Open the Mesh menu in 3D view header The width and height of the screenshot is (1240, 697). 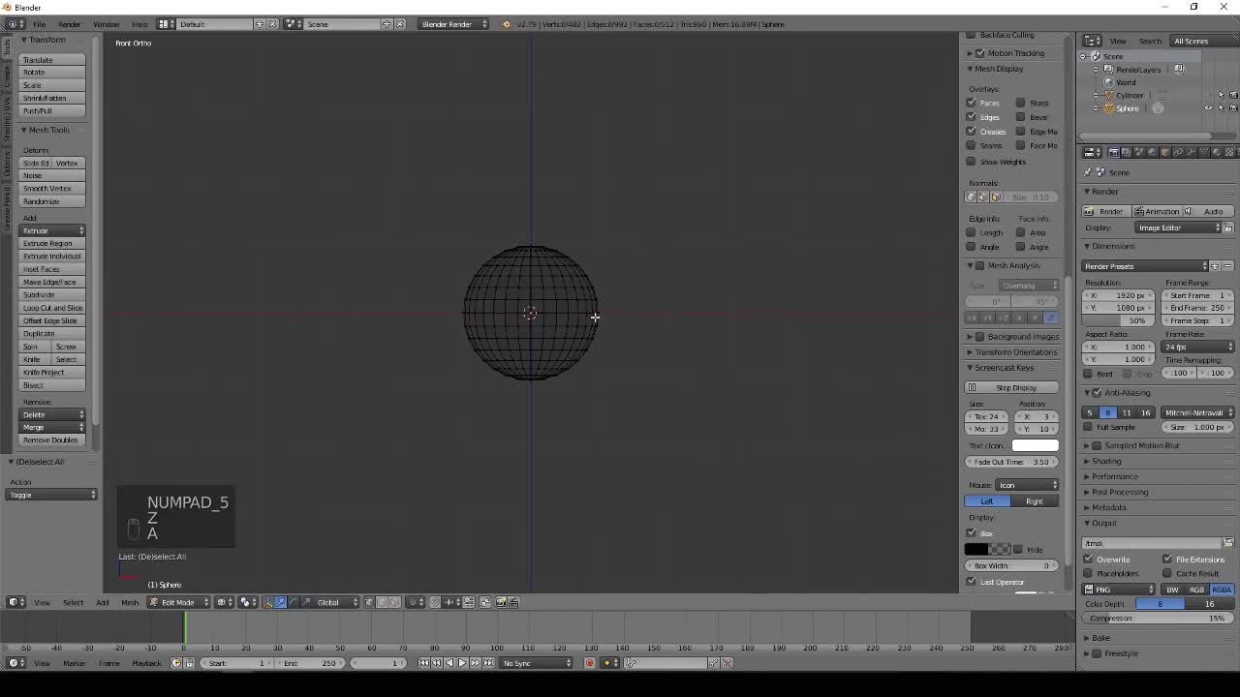[x=130, y=602]
